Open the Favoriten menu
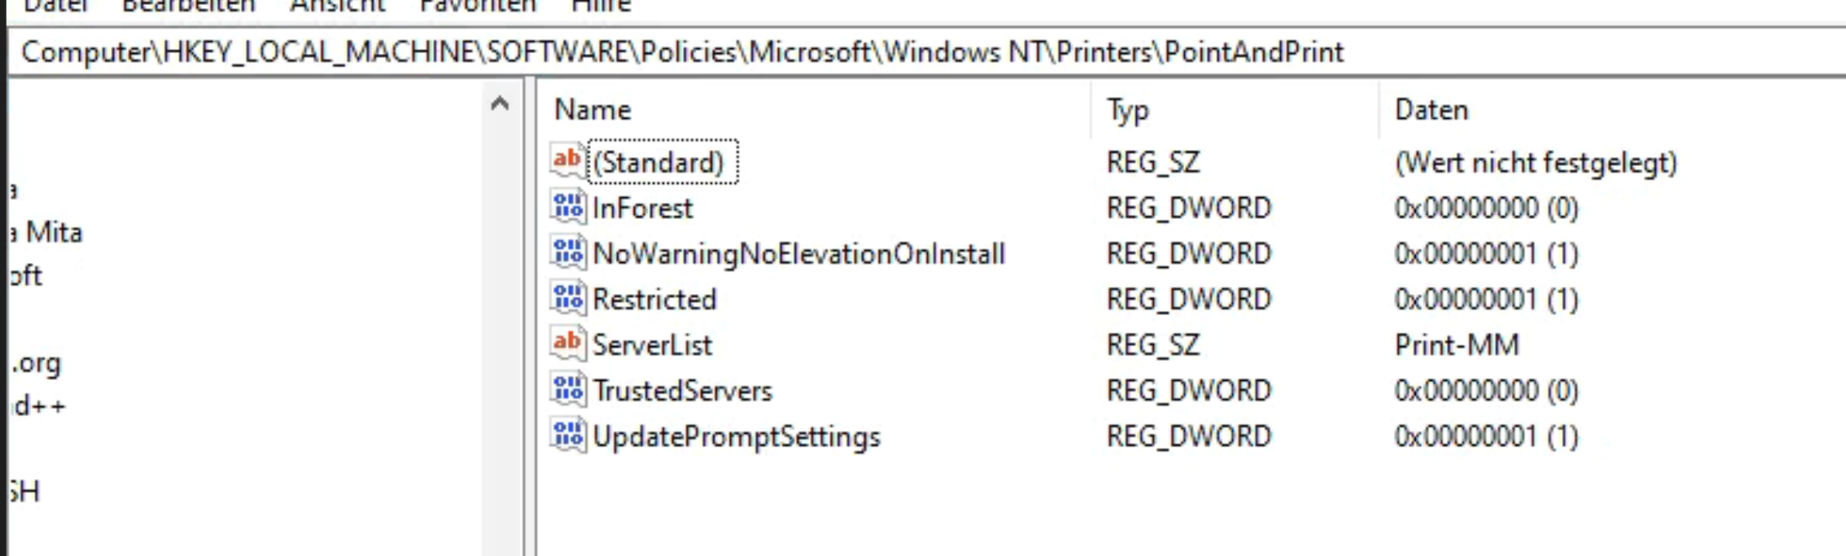Screen dimensions: 1846x556 [x=478, y=7]
